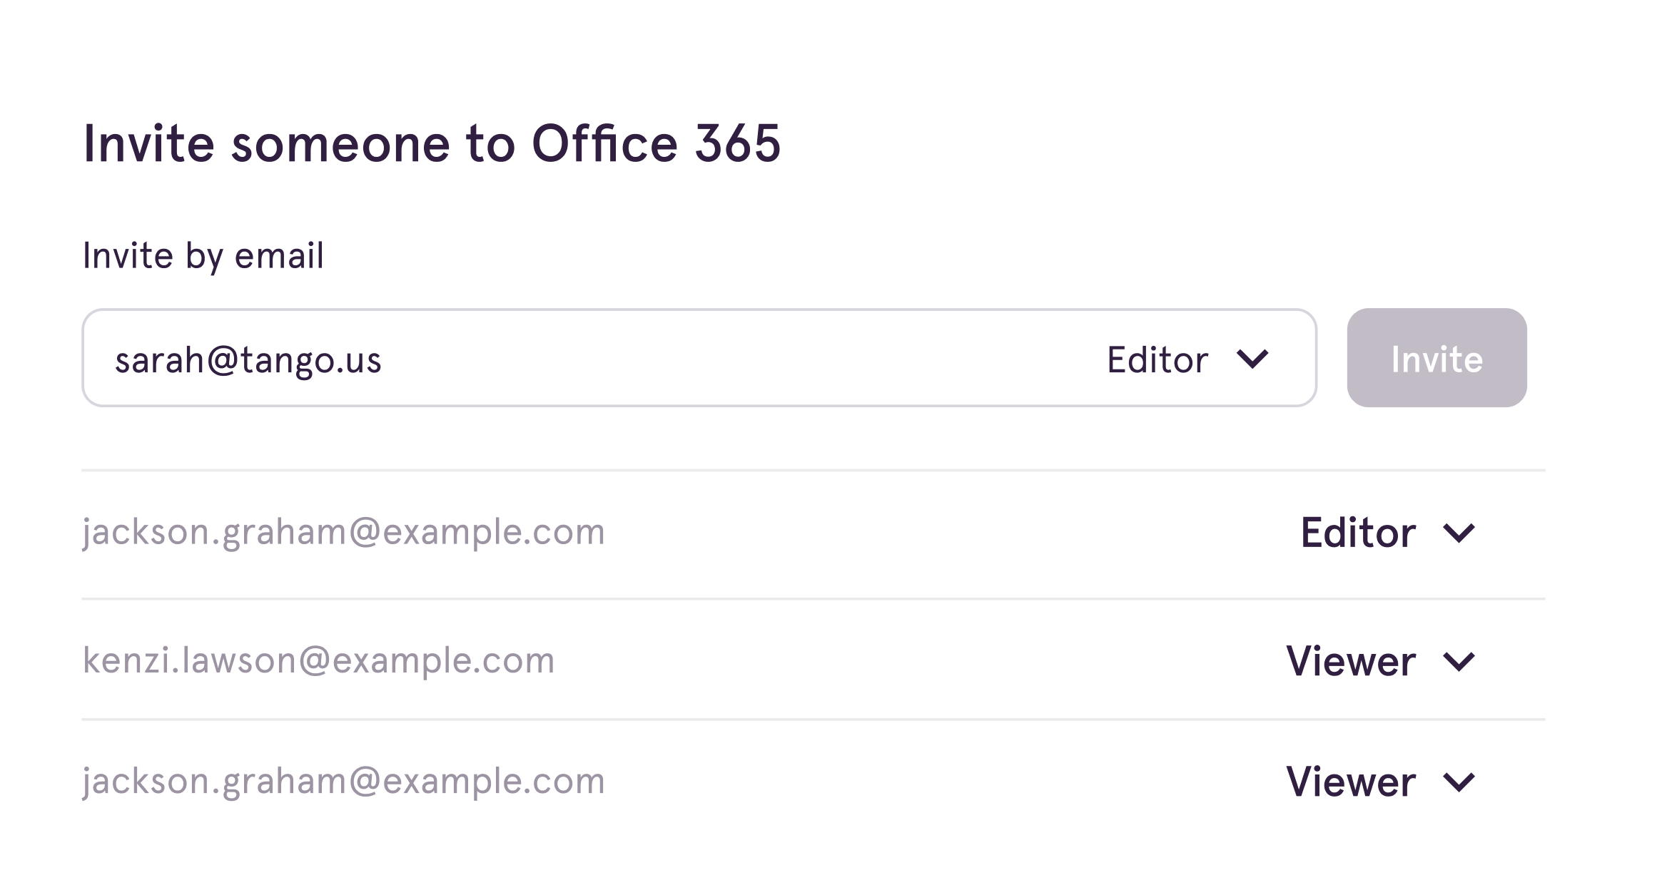Click the "Invite by email" label
This screenshot has height=890, width=1667.
tap(203, 255)
